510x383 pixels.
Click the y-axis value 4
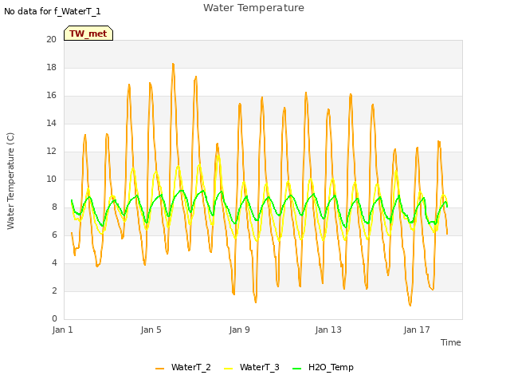pos(54,263)
